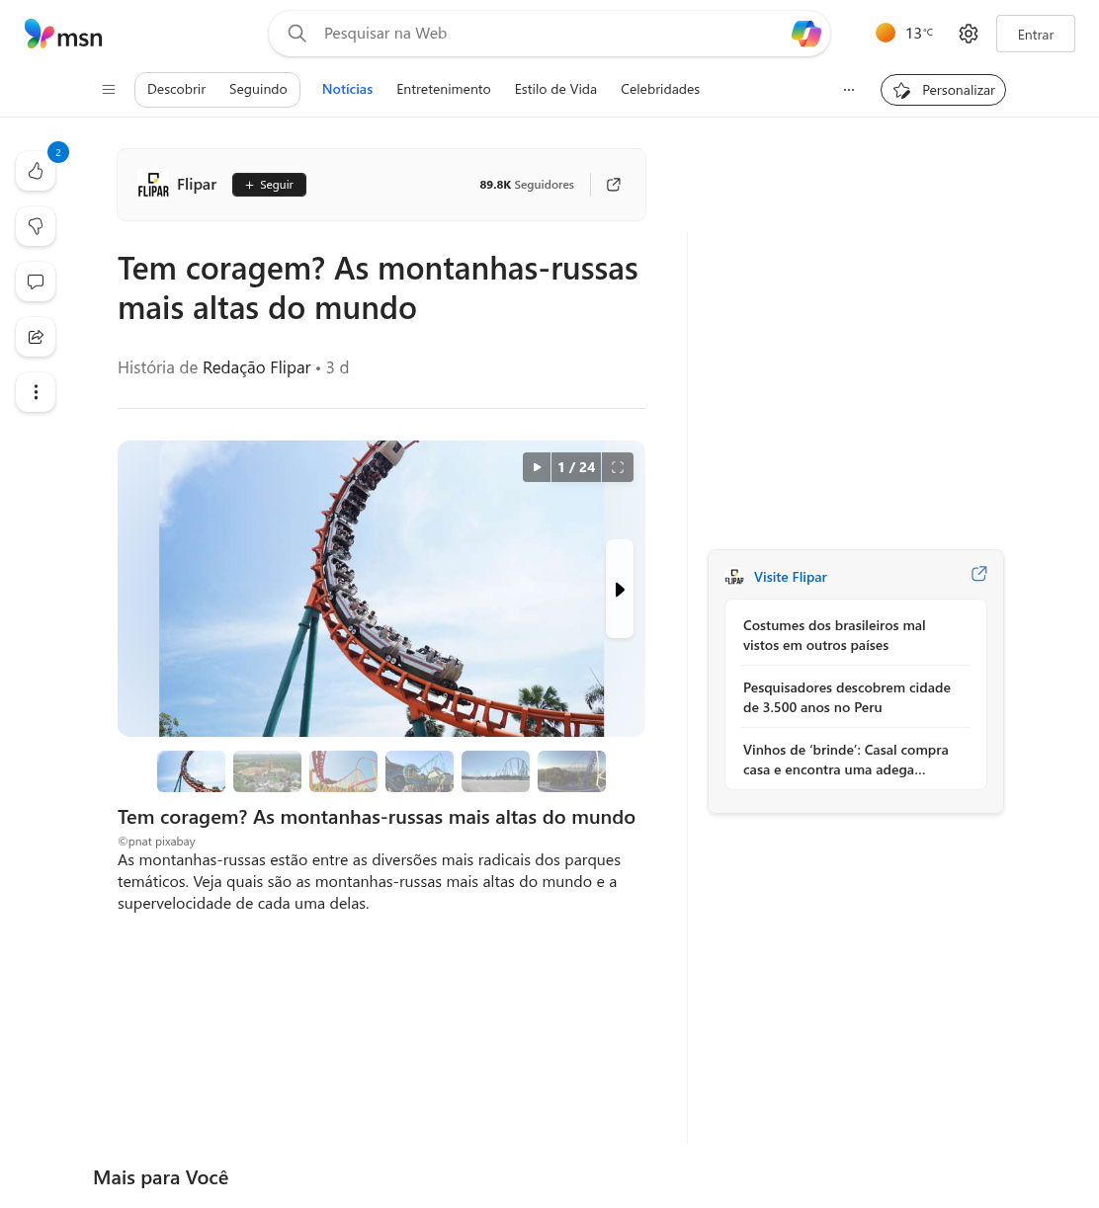The image size is (1099, 1208).
Task: Click the Personalizar button
Action: click(x=943, y=90)
